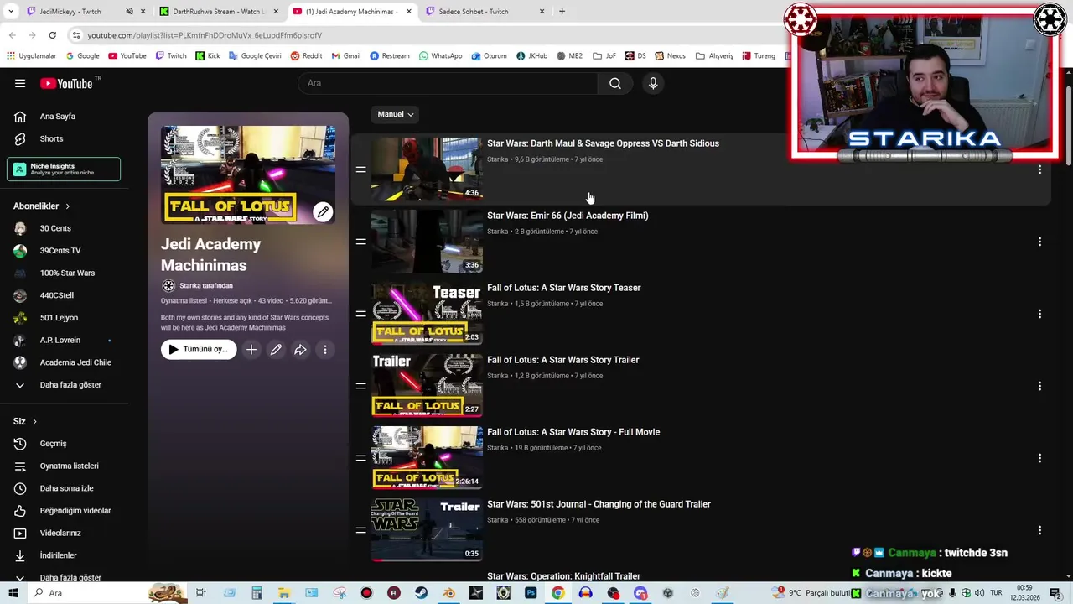Click the add videos plus icon
Image resolution: width=1073 pixels, height=604 pixels.
coord(251,350)
